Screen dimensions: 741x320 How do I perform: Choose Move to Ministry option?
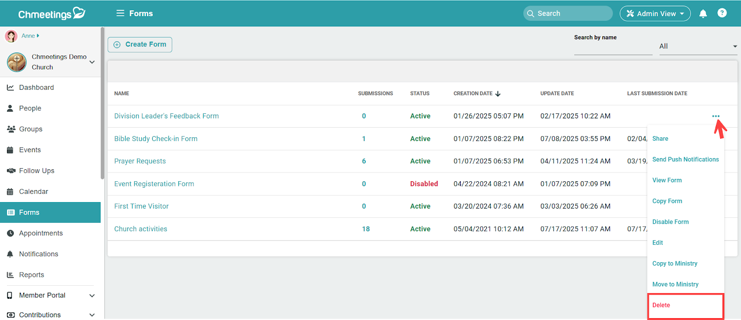tap(675, 284)
